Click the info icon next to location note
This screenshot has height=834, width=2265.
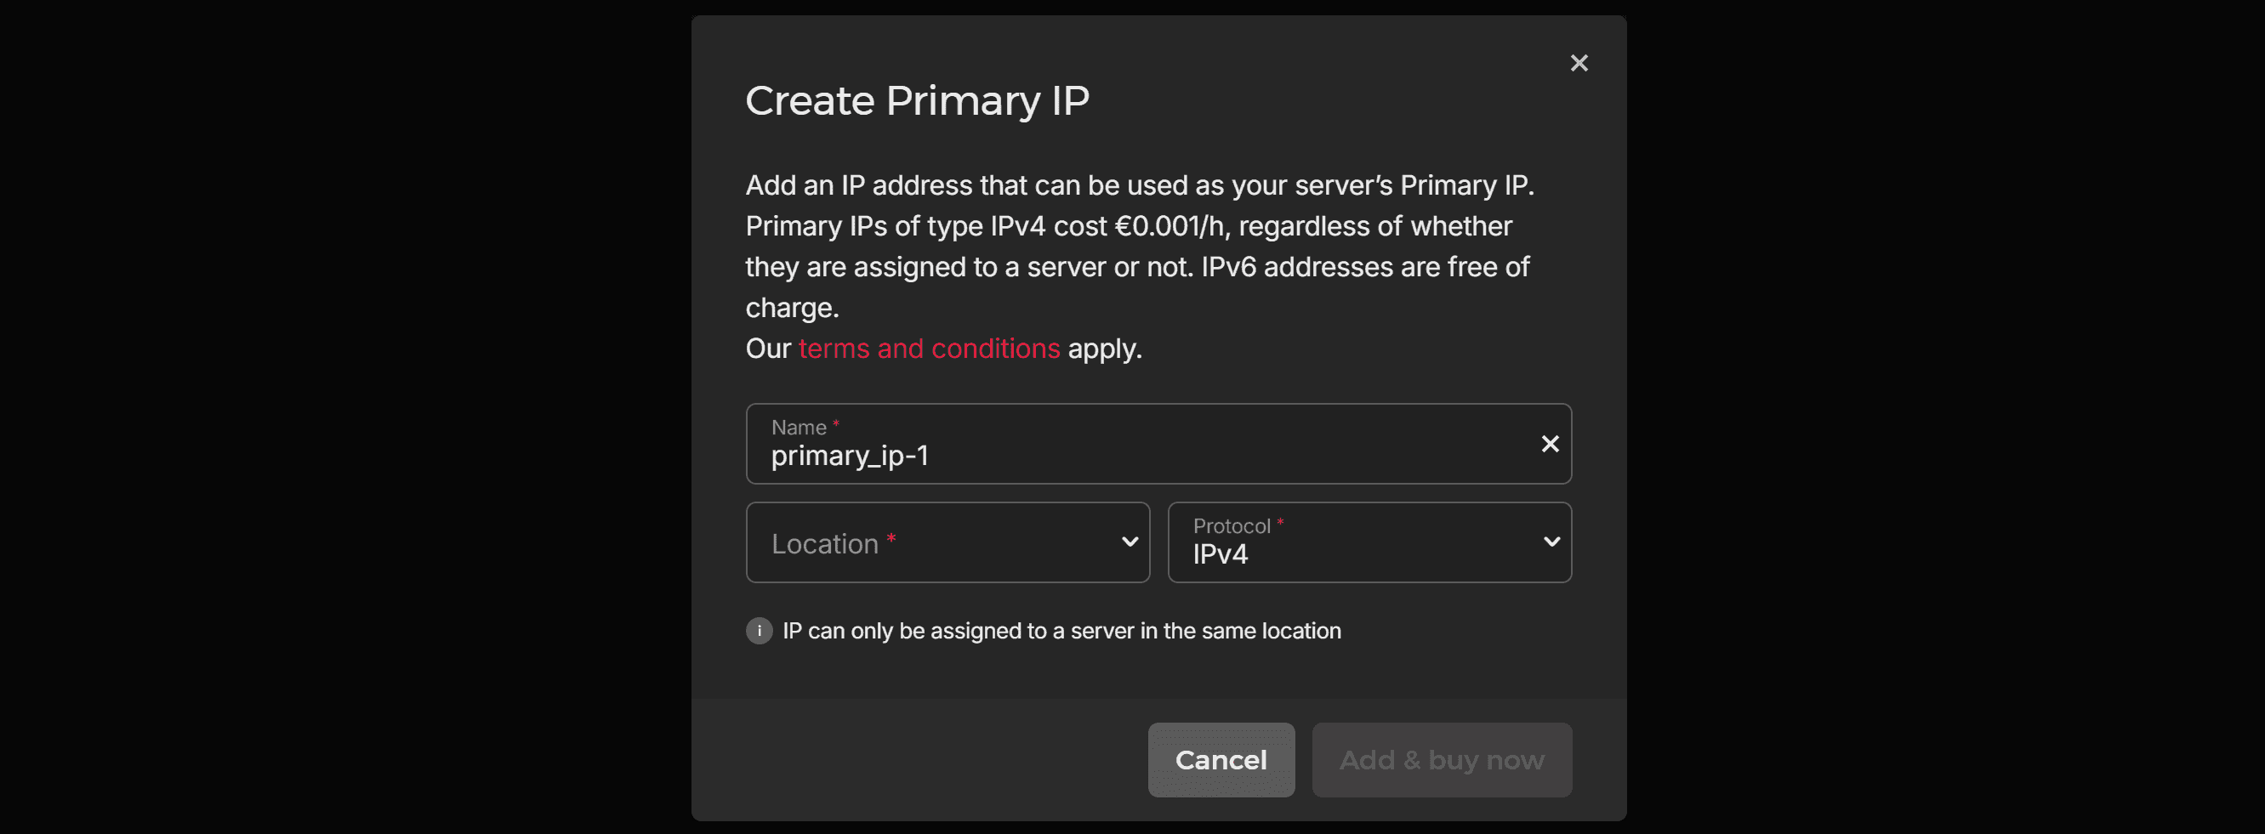(758, 630)
